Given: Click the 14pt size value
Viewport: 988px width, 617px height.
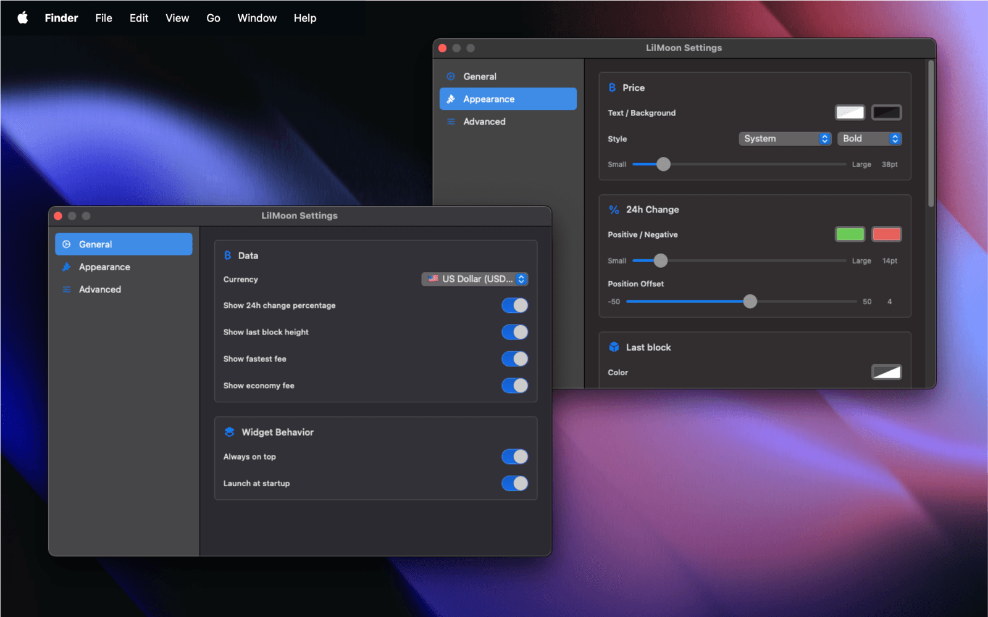Looking at the screenshot, I should point(890,261).
